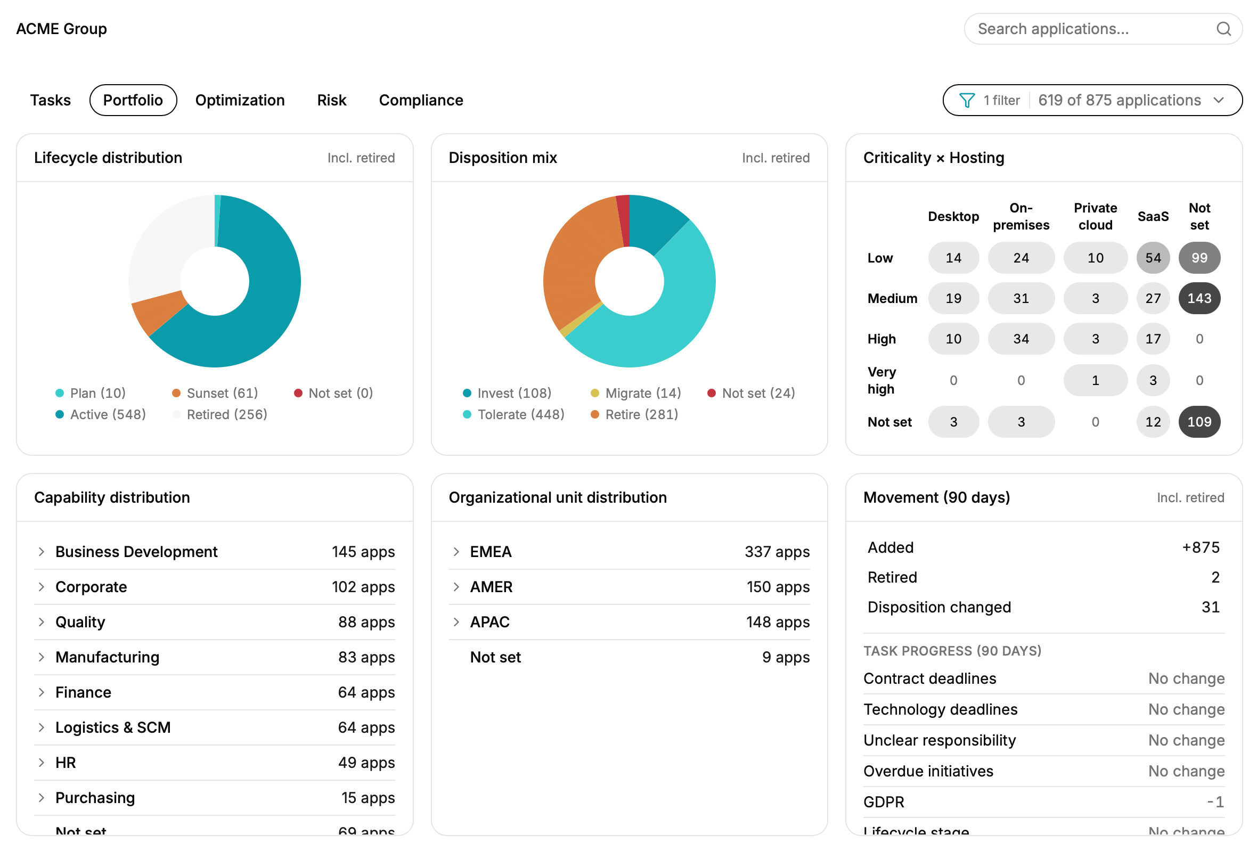
Task: Click into Search applications field
Action: 1103,29
